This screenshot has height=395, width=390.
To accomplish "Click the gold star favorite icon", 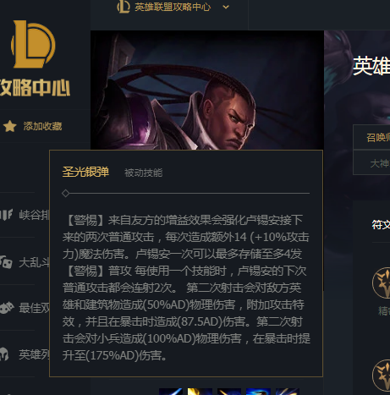I will tap(9, 126).
